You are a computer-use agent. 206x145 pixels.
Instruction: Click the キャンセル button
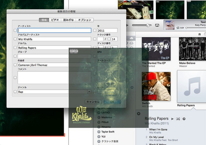click(x=93, y=102)
